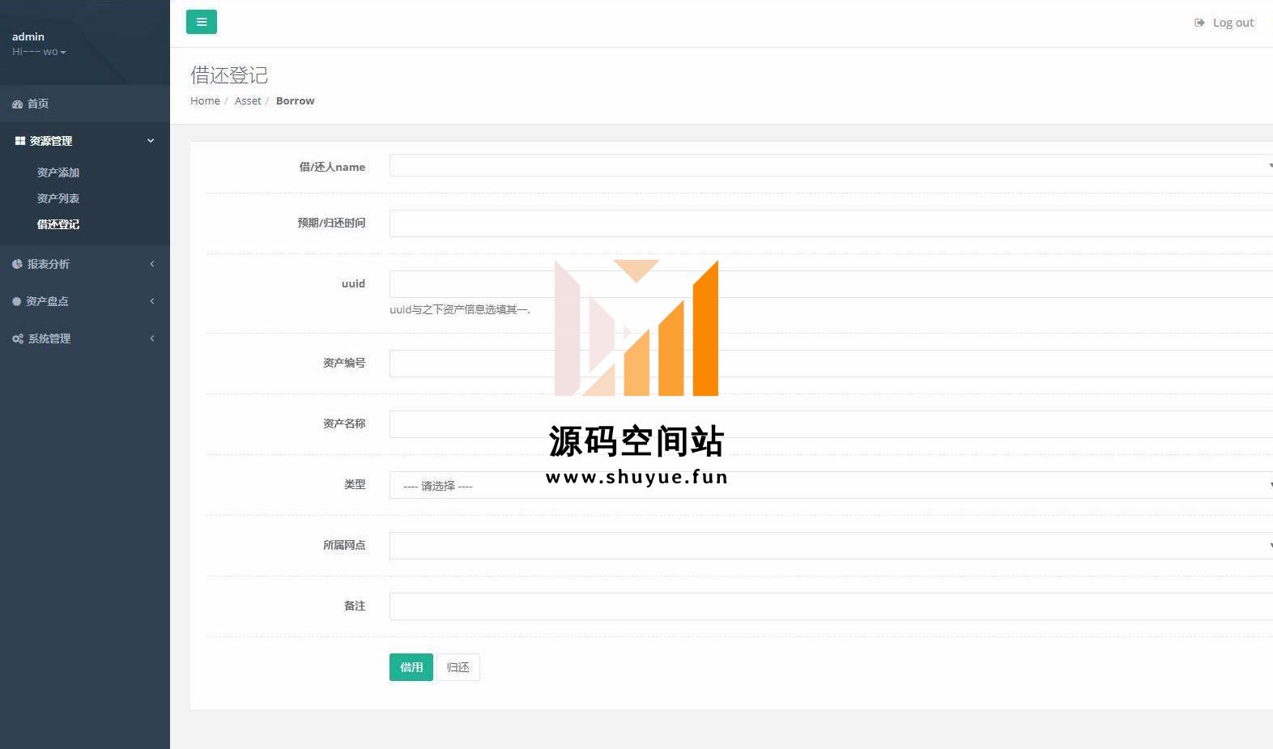Focus the uuid input field
Image resolution: width=1273 pixels, height=749 pixels.
831,284
